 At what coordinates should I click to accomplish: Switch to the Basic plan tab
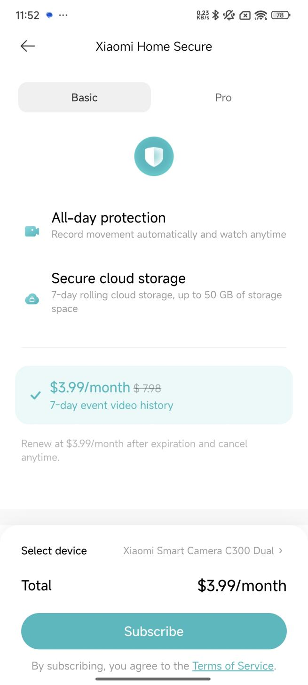tap(85, 97)
